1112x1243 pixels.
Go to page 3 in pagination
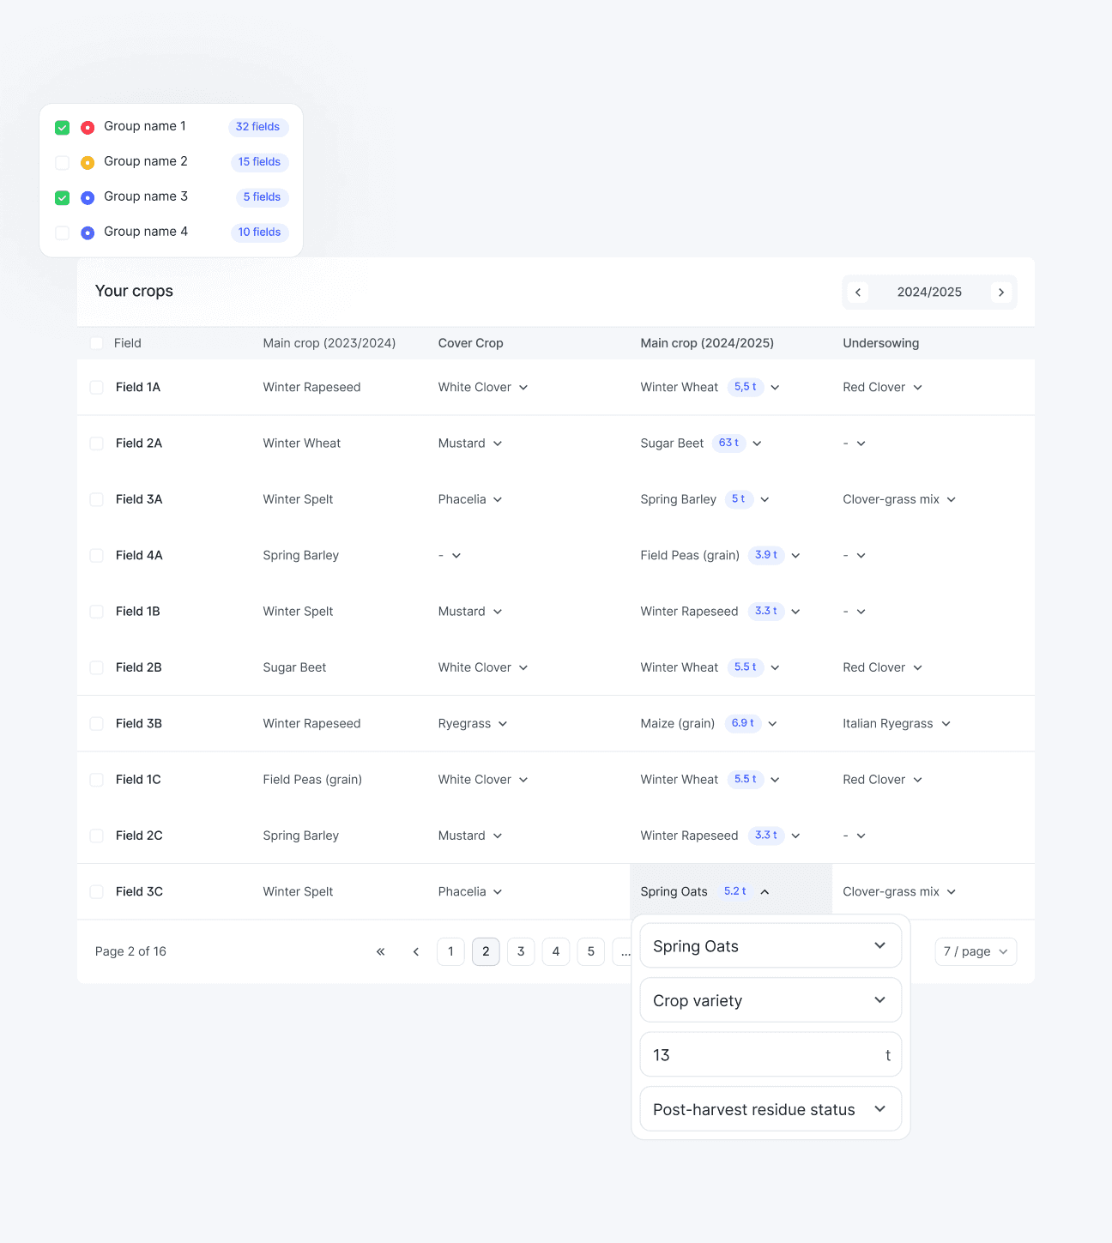521,951
